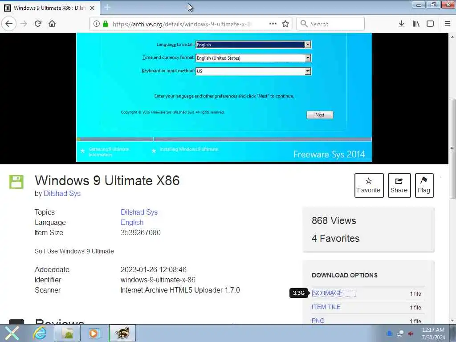Open the file explorer taskbar icon

(68, 333)
